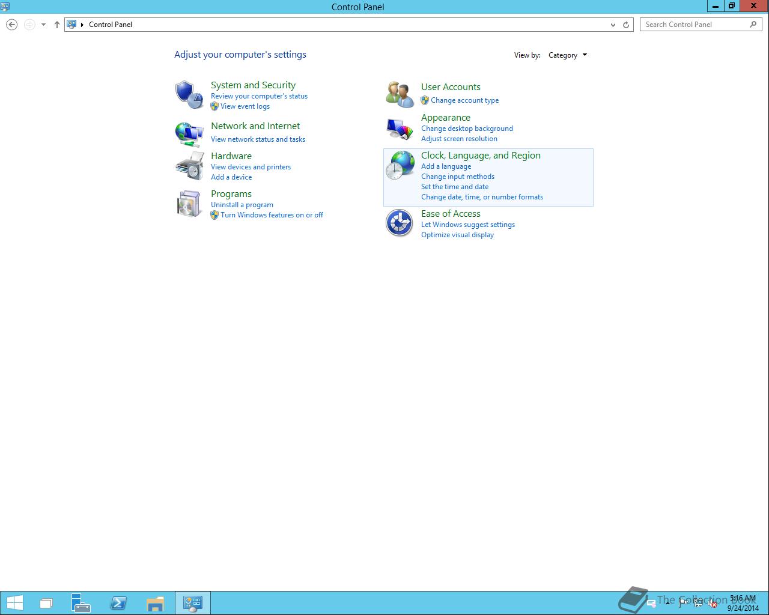Open the Programs category heading
This screenshot has width=769, height=615.
pyautogui.click(x=231, y=194)
